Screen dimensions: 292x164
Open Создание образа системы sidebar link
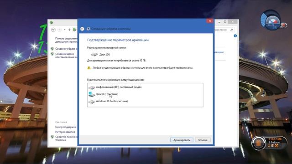66,49
